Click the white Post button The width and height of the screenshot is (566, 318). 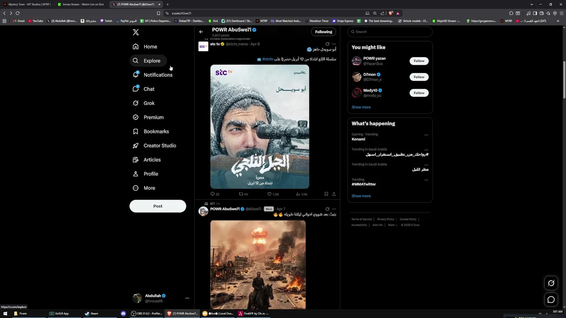pyautogui.click(x=158, y=206)
